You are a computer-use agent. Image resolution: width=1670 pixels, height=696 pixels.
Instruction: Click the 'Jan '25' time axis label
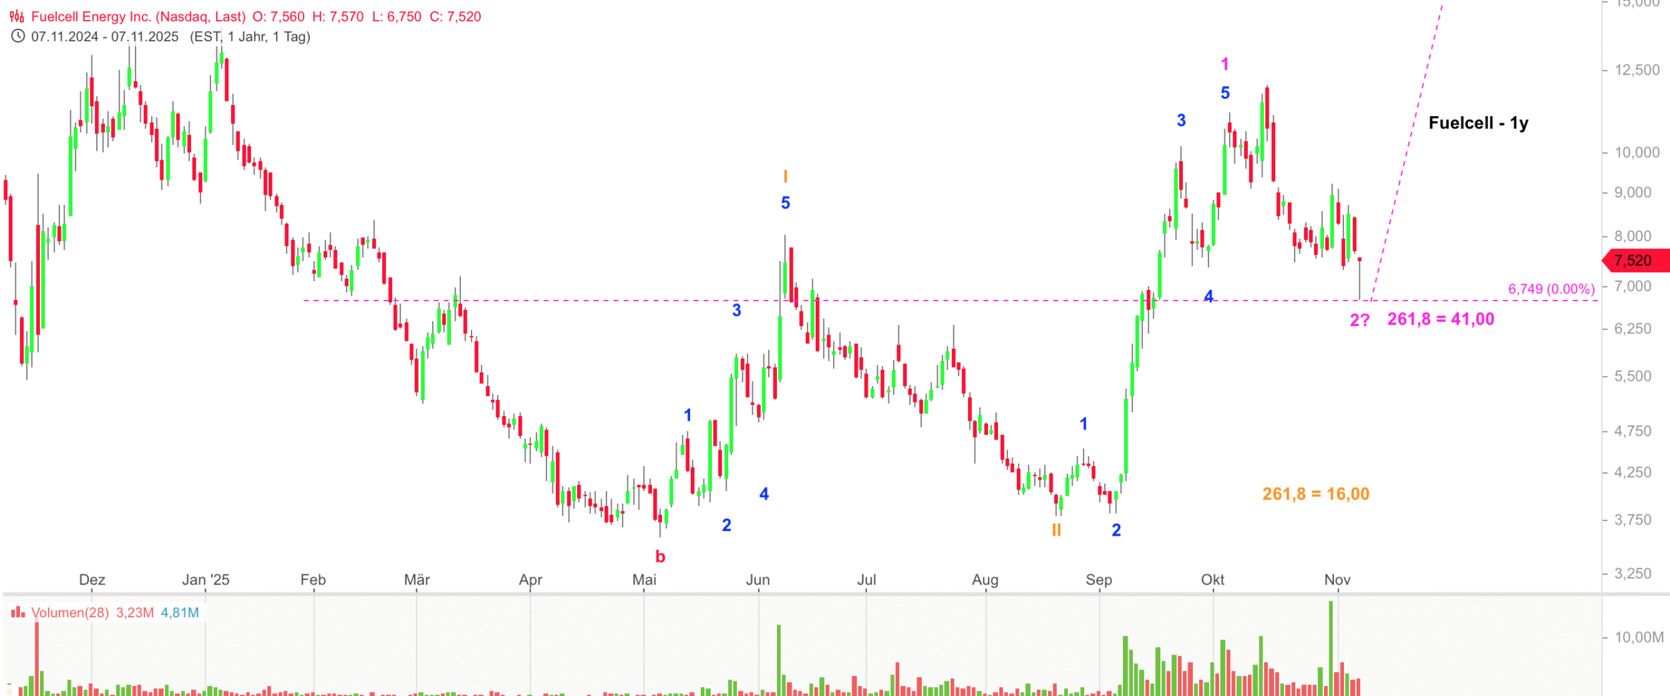click(x=206, y=580)
